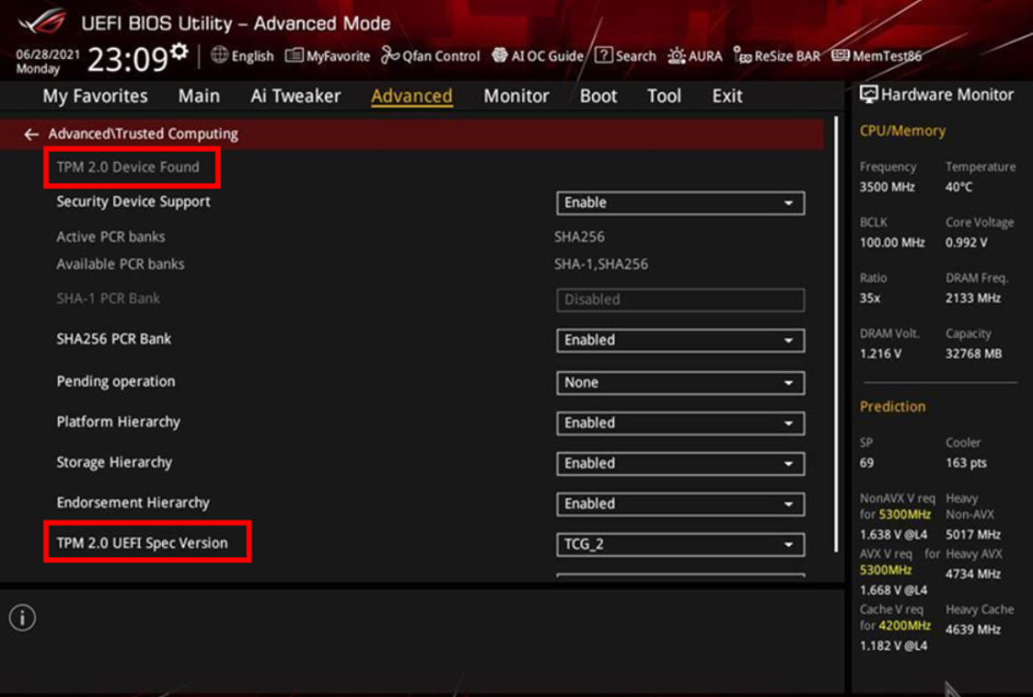Click Advanced\Trusted Computing breadcrumb text
The image size is (1033, 697).
(x=143, y=134)
